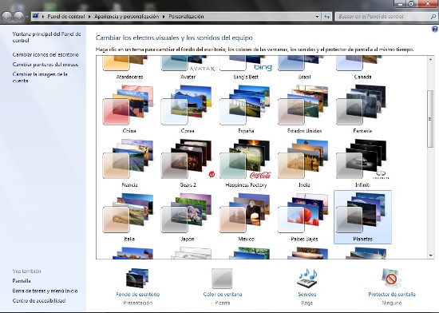Pick the Países Bajos theme

coord(304,217)
